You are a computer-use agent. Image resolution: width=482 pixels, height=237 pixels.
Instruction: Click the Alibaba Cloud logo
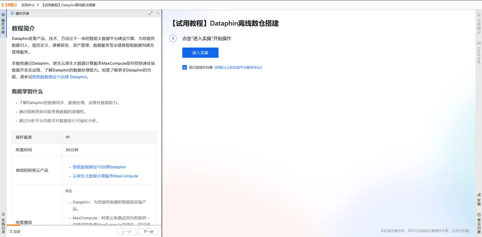[9, 5]
